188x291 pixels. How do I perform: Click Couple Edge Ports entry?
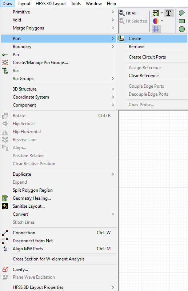point(152,86)
